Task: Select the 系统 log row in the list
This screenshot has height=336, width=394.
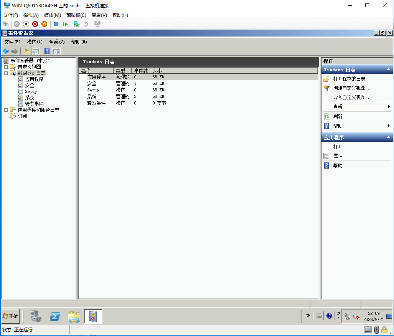Action: click(92, 96)
